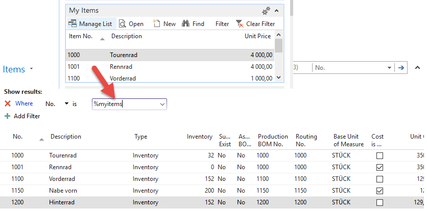Open the %myitems filter value dropdown
The width and height of the screenshot is (427, 211).
pyautogui.click(x=162, y=104)
